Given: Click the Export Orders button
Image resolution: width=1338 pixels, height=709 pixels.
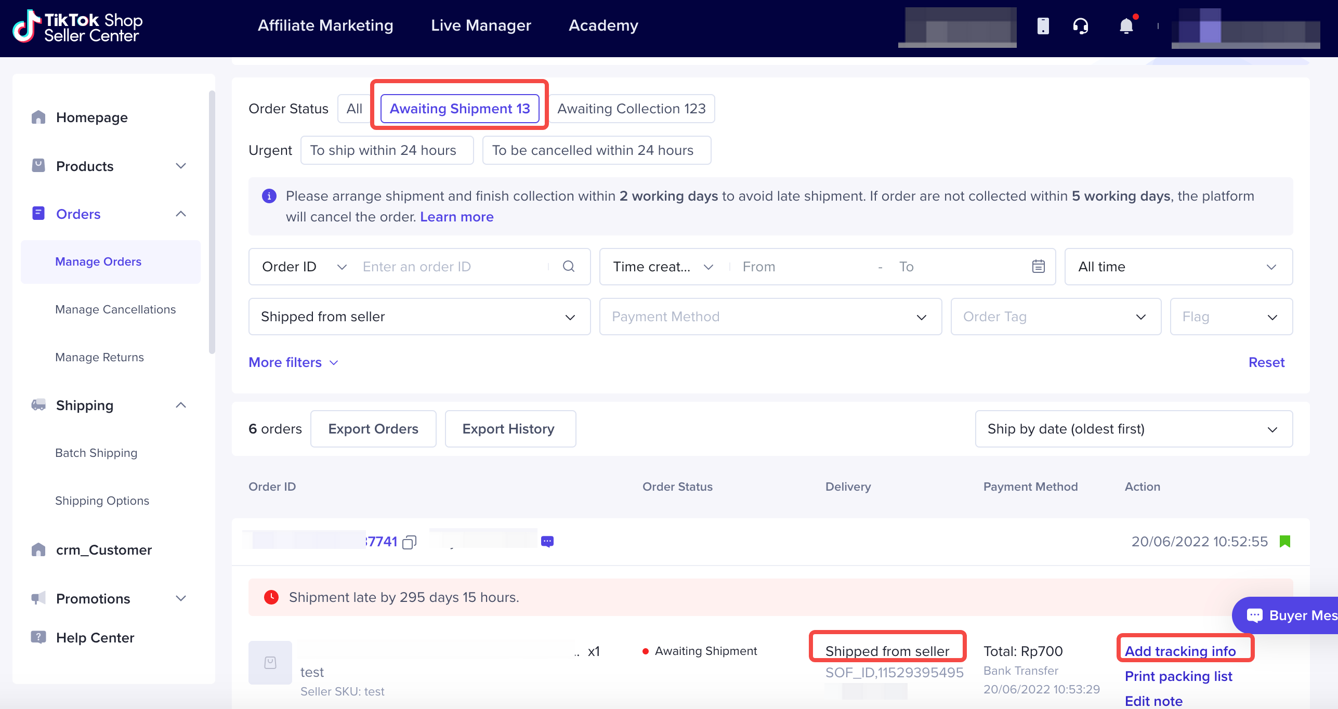Looking at the screenshot, I should [373, 429].
